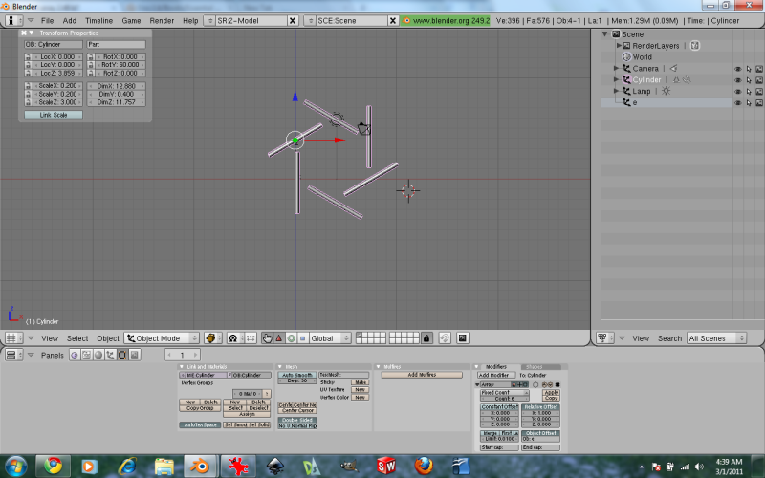765x478 pixels.
Task: Click the Camera data icon in outliner
Action: 673,68
